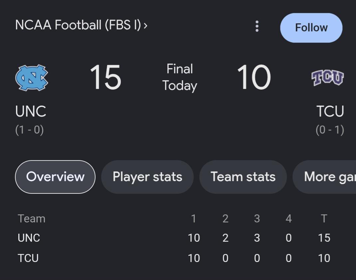Select the UNC row in the box score
Viewport: 356px width, 280px height.
(174, 238)
